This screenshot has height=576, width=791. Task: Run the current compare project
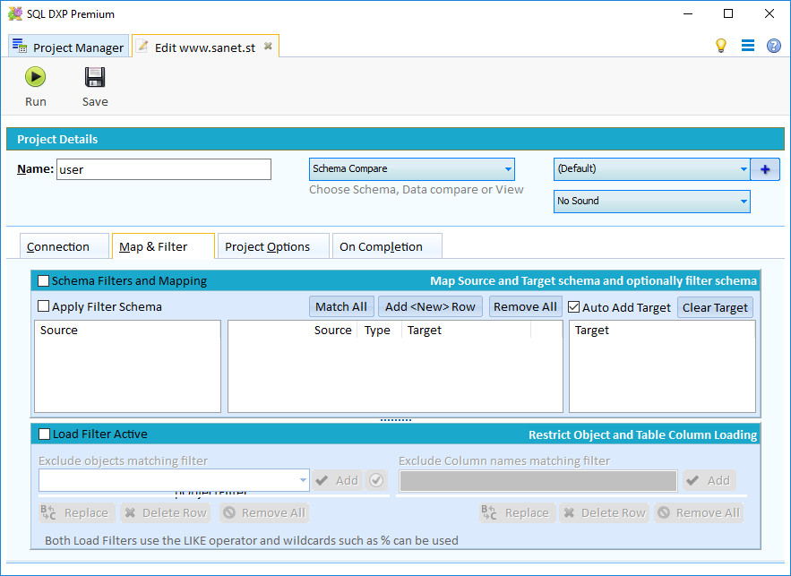point(35,85)
